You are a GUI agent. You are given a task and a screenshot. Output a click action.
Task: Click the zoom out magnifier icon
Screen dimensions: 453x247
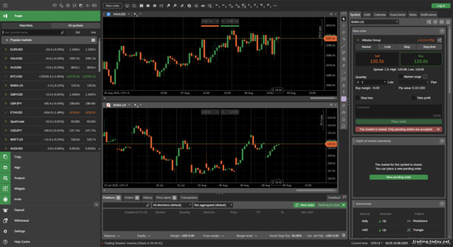click(175, 6)
